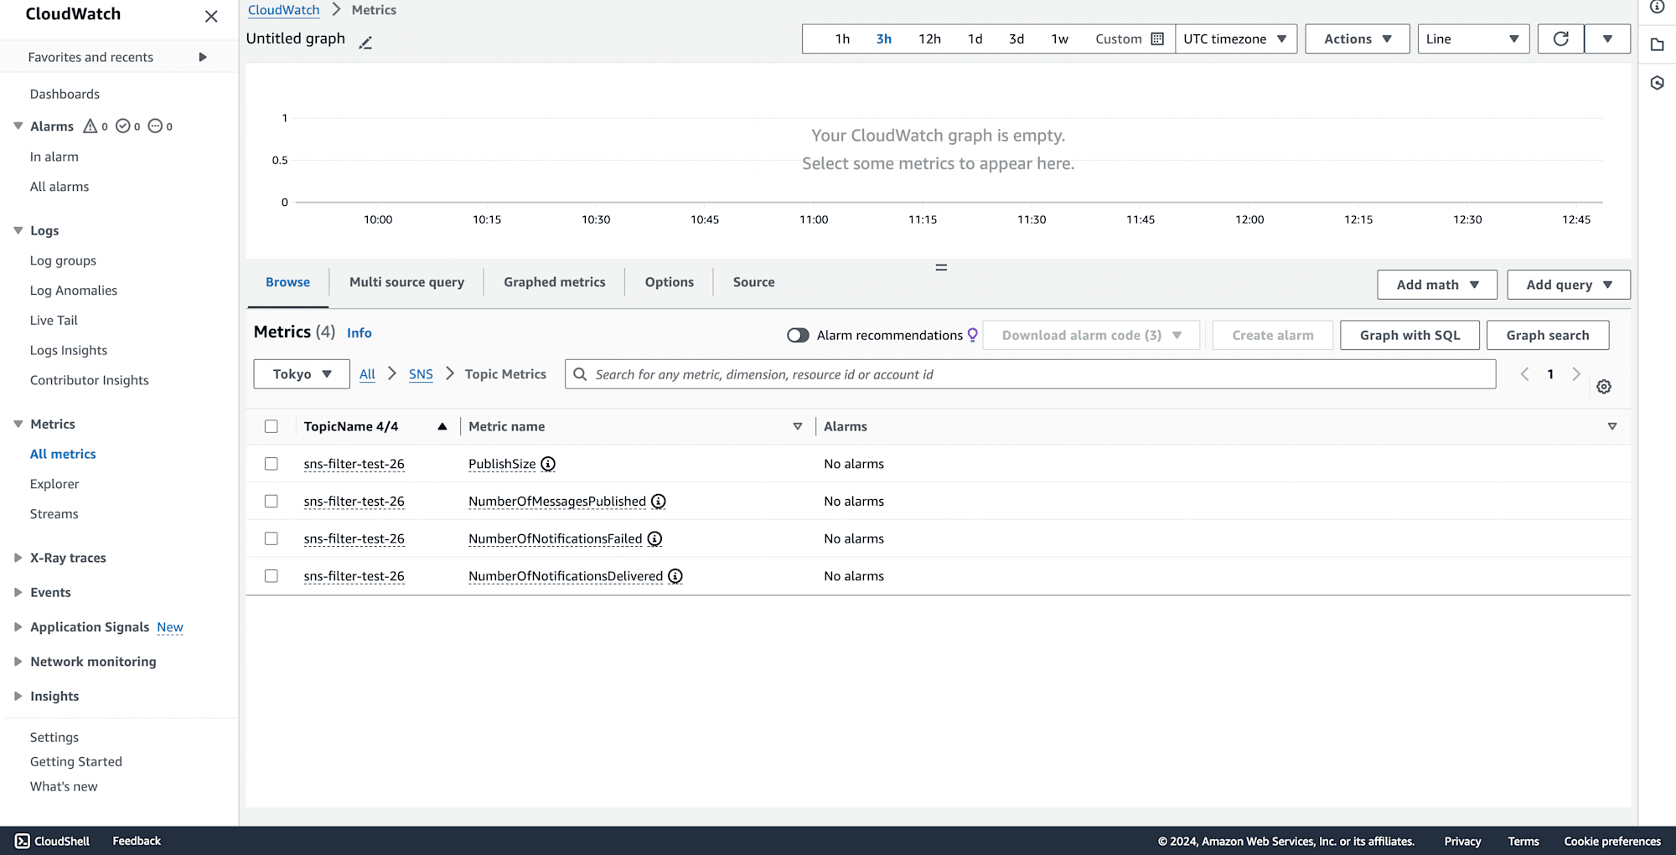Click the PublishSize info icon
1676x855 pixels.
pos(548,464)
